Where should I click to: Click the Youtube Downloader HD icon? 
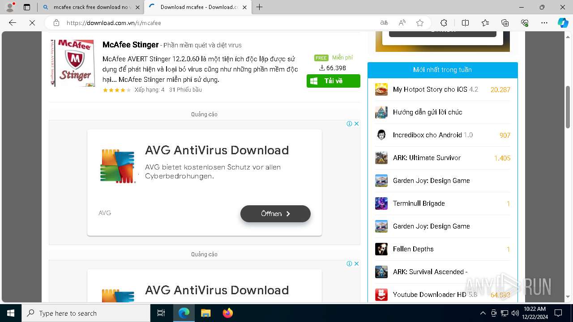pos(381,295)
